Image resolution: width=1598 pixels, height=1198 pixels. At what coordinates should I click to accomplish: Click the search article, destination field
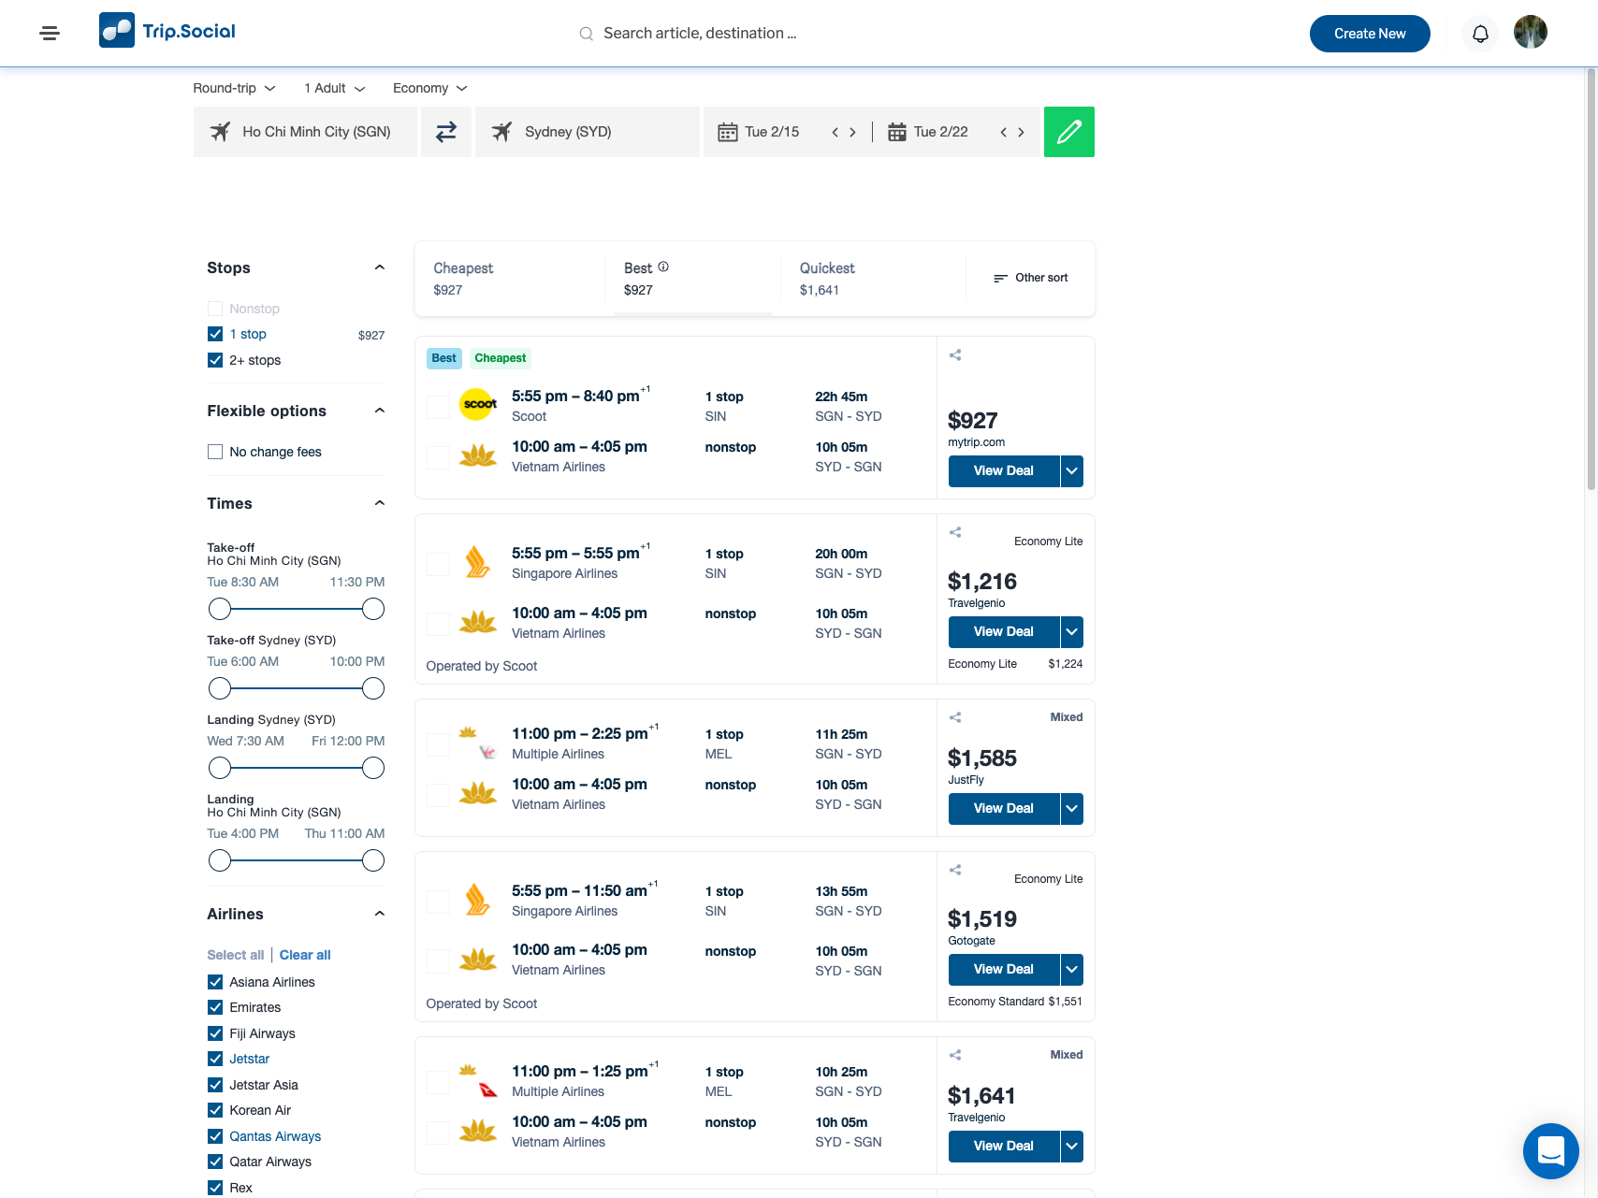tap(700, 34)
